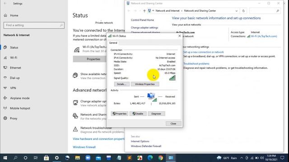This screenshot has height=162, width=289.
Task: Run Diagnose on Wi-Fi connection
Action: point(156,114)
